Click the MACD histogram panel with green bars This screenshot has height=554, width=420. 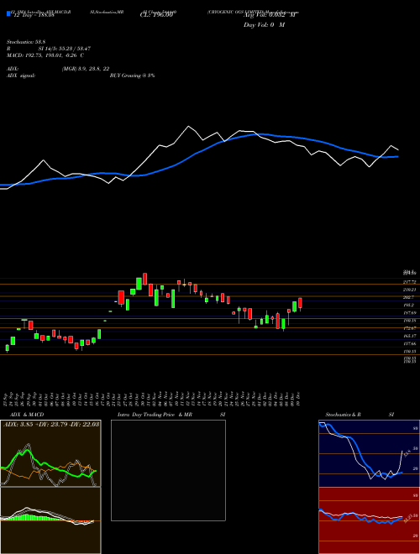50,520
